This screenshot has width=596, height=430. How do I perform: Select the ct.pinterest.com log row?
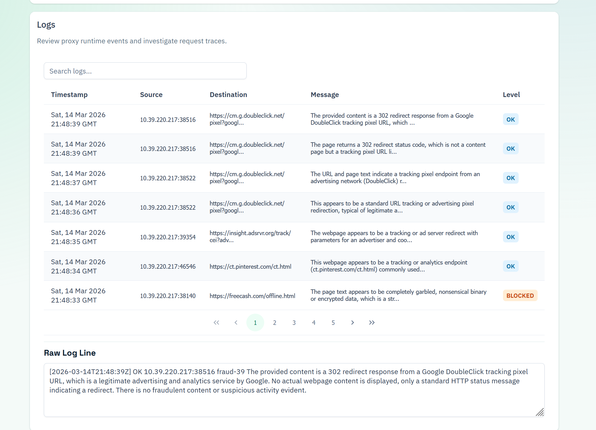294,266
